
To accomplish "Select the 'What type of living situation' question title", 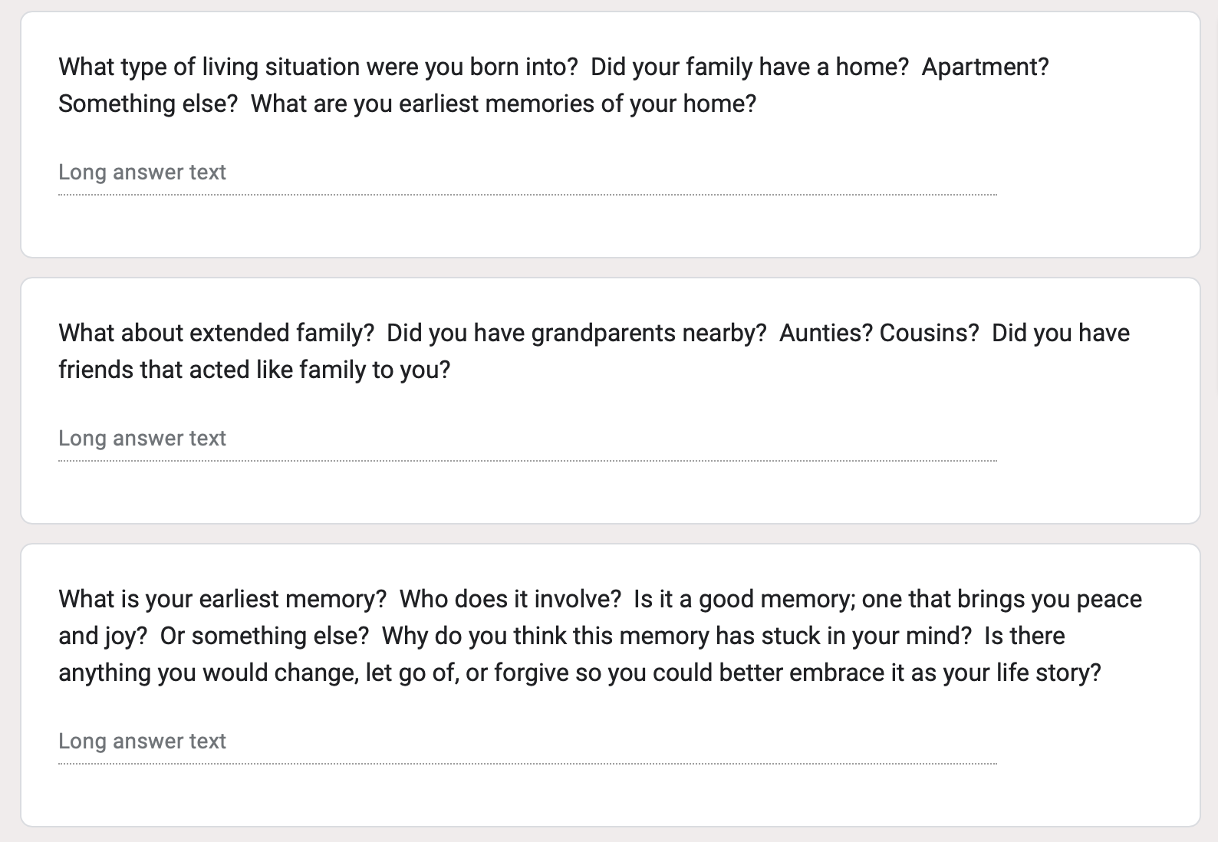I will click(554, 85).
